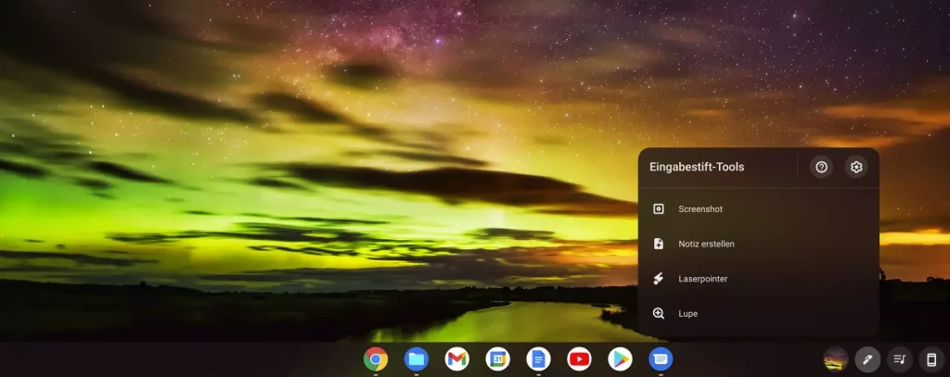Click the Screenshot capture icon
The image size is (950, 377).
[659, 208]
